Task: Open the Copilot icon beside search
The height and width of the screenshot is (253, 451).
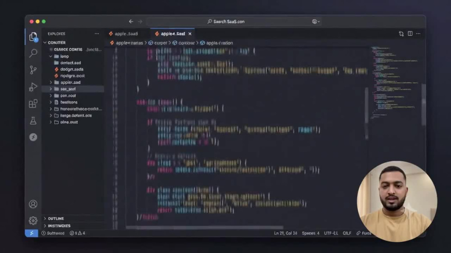Action: click(316, 22)
